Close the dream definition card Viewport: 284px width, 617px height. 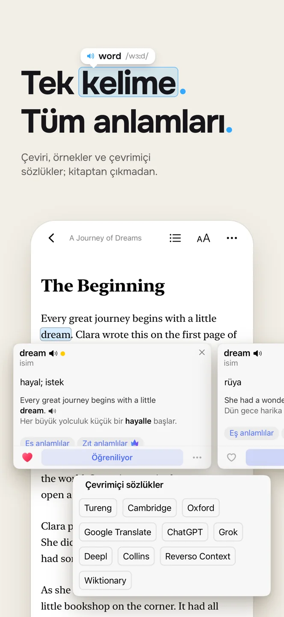click(202, 352)
